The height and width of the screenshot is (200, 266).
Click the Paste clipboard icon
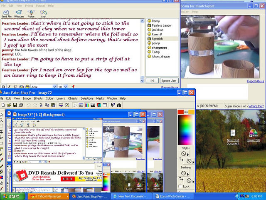53,105
